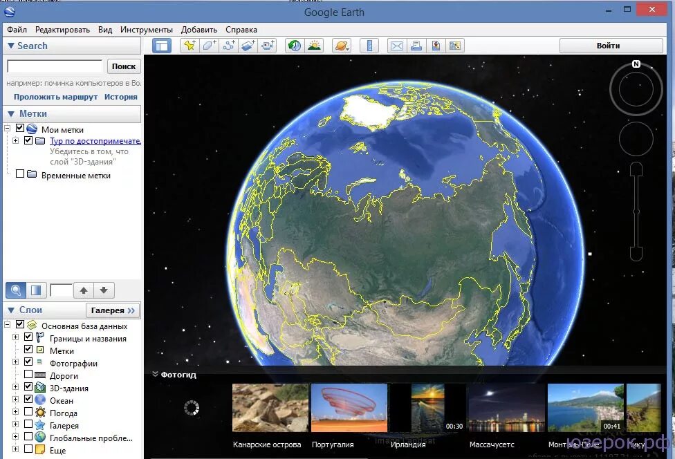675x459 pixels.
Task: Click the Погода sun icon
Action: [x=40, y=413]
